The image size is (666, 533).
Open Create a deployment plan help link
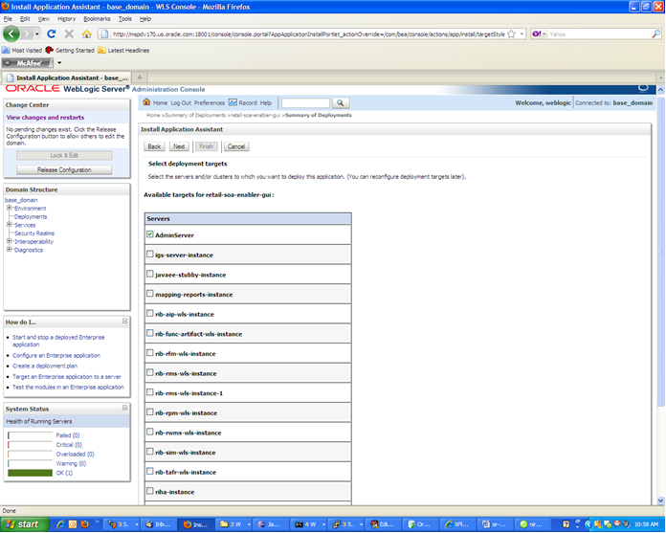tap(45, 366)
